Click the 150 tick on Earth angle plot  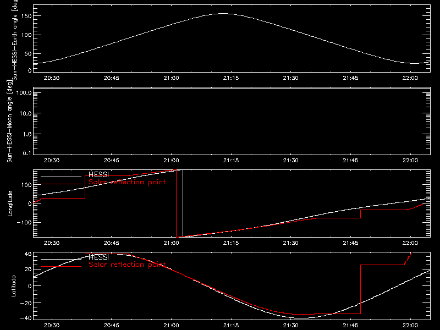click(x=26, y=16)
